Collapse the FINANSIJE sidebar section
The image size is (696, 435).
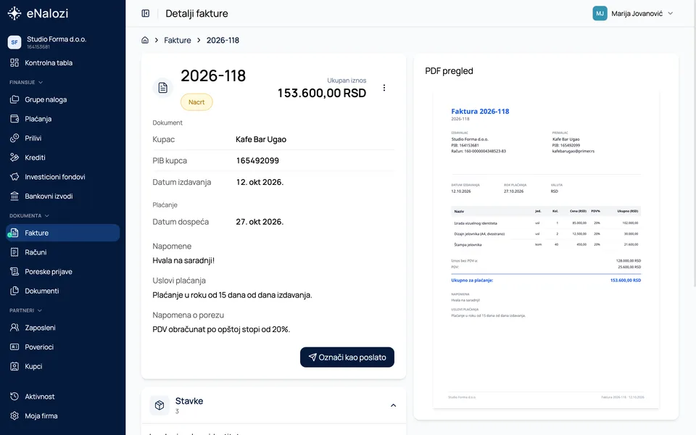(26, 82)
